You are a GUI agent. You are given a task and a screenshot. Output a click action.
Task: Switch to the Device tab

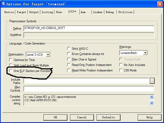9,12
